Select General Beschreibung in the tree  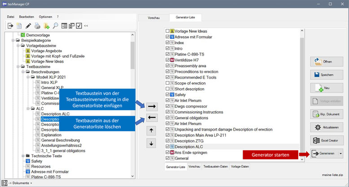click(x=60, y=140)
